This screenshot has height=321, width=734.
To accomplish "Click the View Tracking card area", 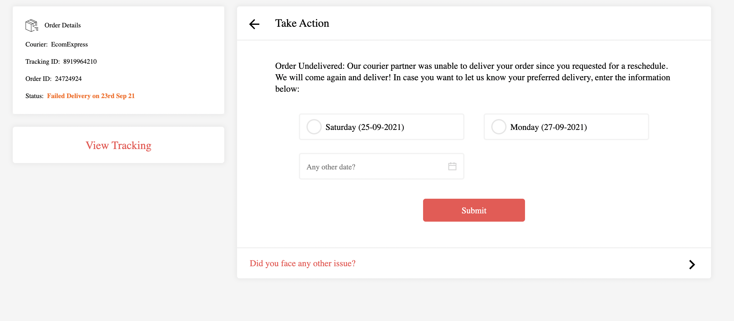I will (119, 145).
